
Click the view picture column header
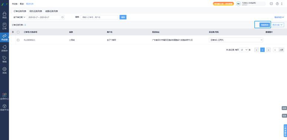[x=269, y=32]
